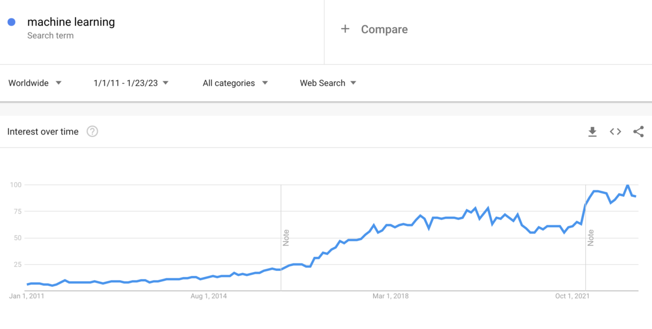Click the blue legend dot for machine learning
652x329 pixels.
12,21
